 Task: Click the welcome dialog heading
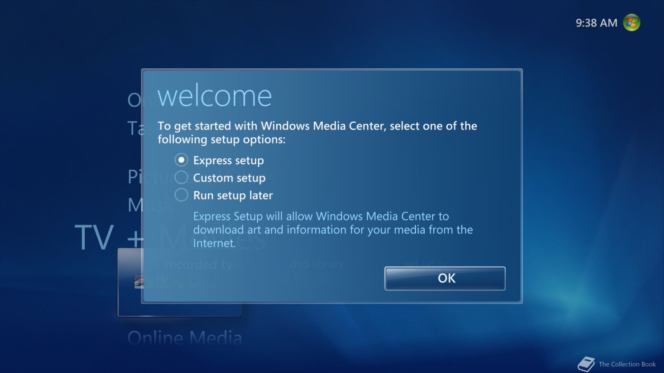214,96
